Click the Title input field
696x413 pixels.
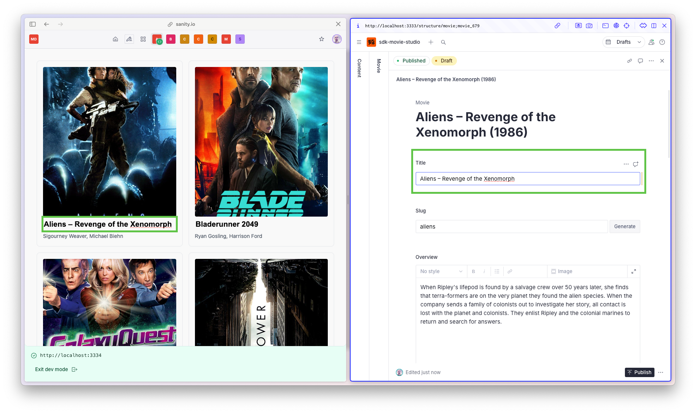pyautogui.click(x=528, y=178)
